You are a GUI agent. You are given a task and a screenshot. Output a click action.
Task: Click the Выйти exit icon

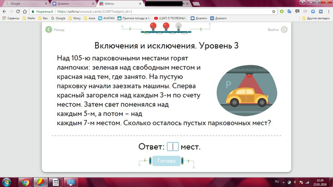tap(284, 30)
